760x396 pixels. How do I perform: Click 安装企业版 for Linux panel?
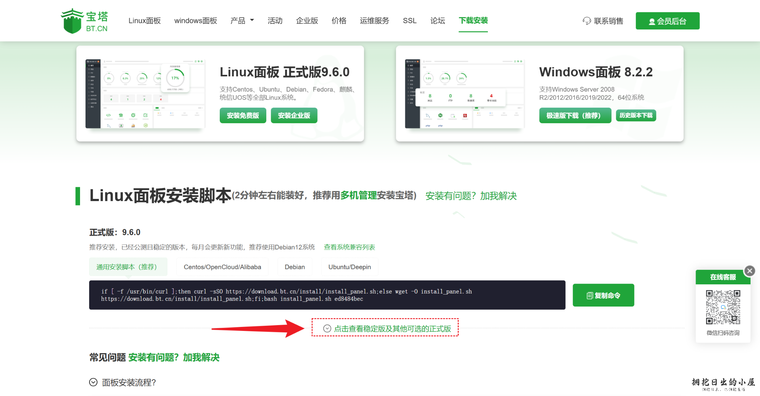point(294,116)
